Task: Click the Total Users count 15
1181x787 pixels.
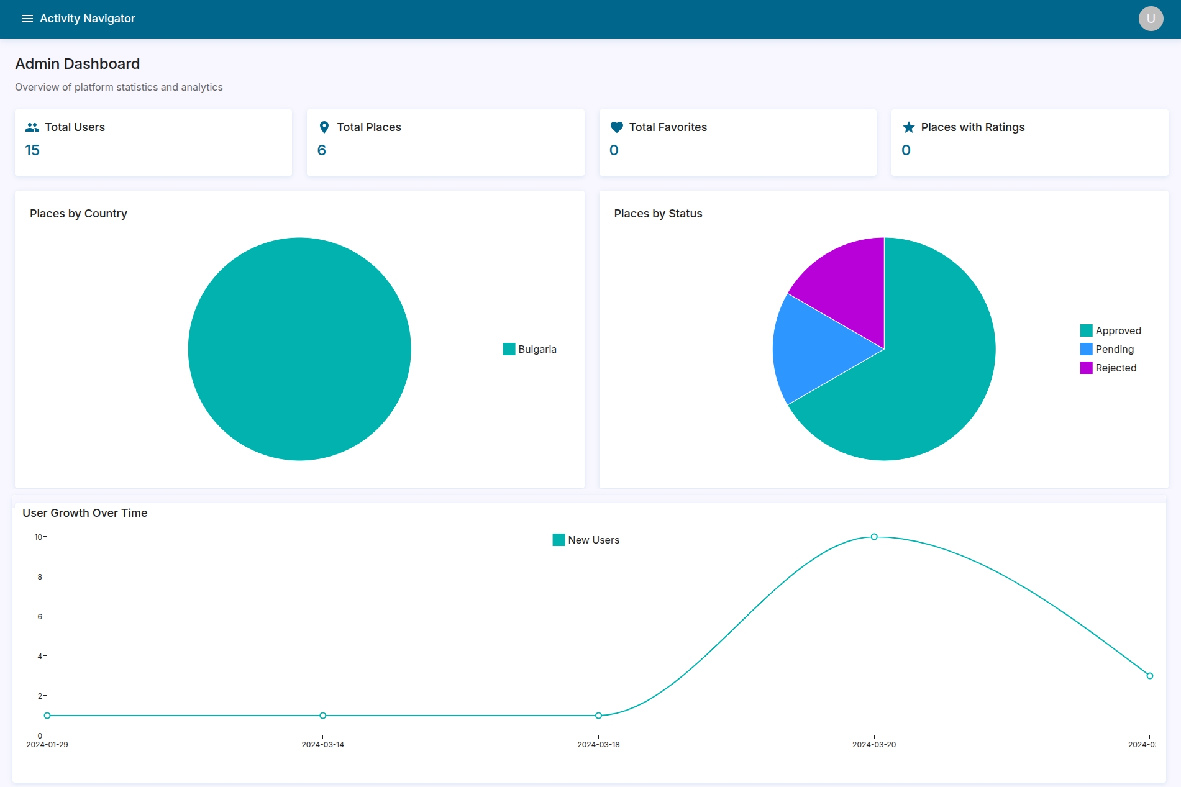Action: (32, 150)
